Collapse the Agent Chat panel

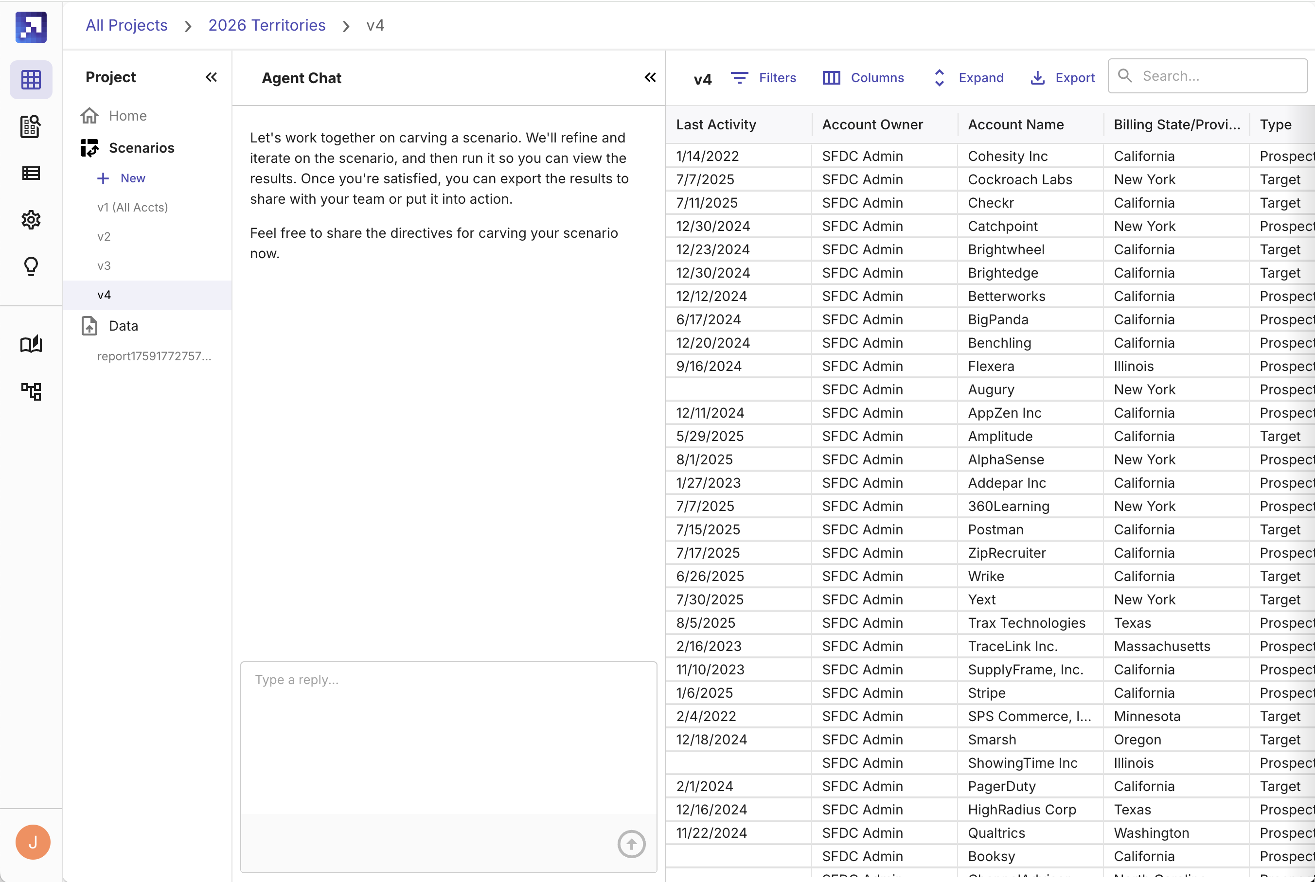point(650,77)
